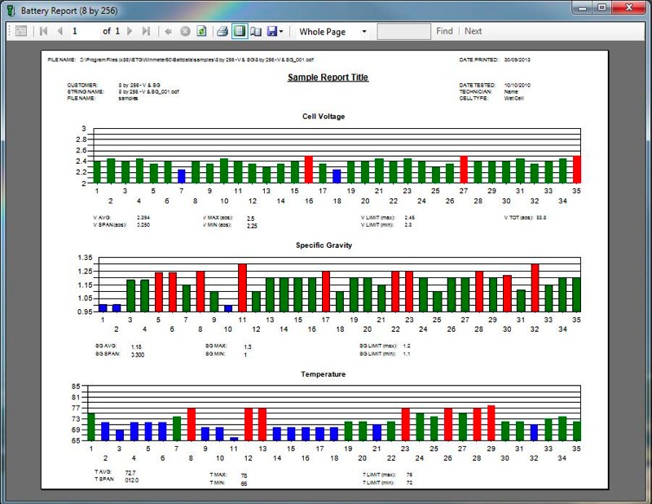The image size is (652, 504).
Task: Go to the next page
Action: [x=130, y=31]
